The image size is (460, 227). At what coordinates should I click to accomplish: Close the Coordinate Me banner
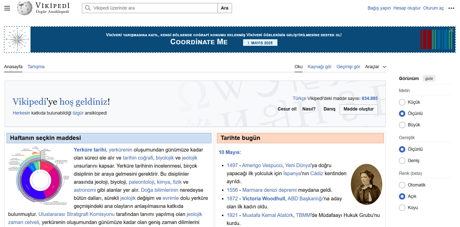tap(451, 30)
